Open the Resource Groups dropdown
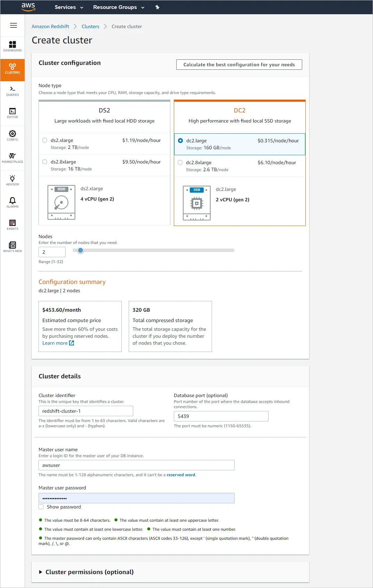373x588 pixels. pyautogui.click(x=118, y=7)
